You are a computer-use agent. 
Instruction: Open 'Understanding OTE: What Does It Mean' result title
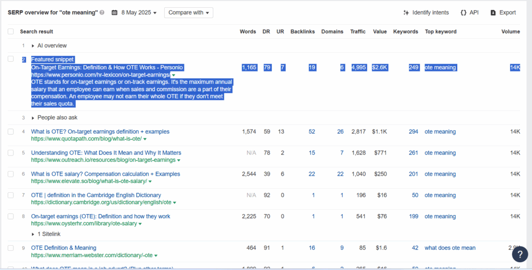(106, 153)
